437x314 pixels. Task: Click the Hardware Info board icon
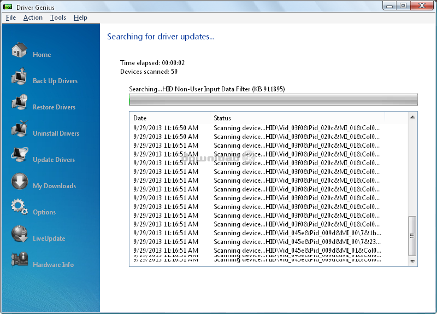click(x=20, y=260)
